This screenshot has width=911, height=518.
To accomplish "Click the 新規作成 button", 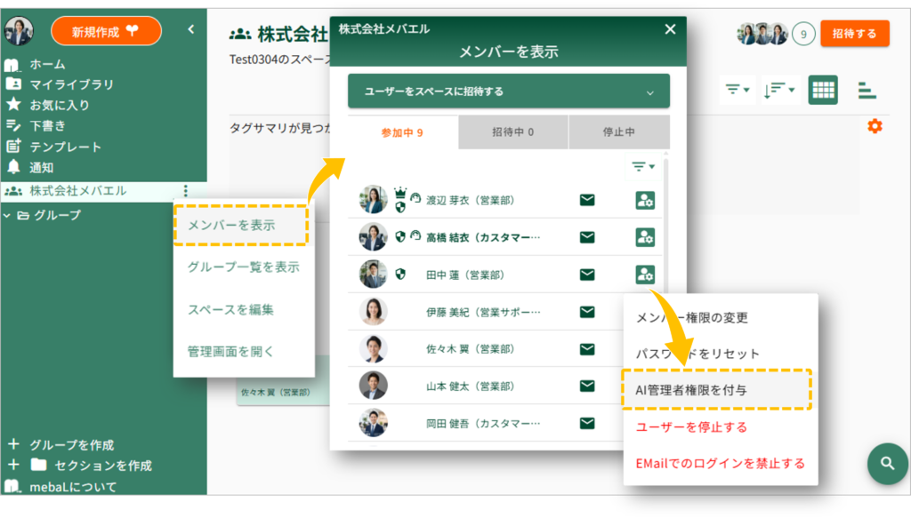I will click(x=107, y=31).
